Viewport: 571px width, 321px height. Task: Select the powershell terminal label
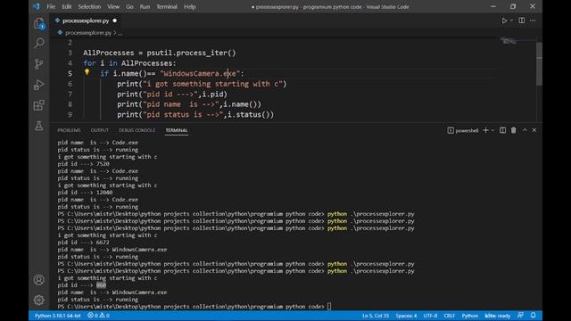click(x=463, y=130)
